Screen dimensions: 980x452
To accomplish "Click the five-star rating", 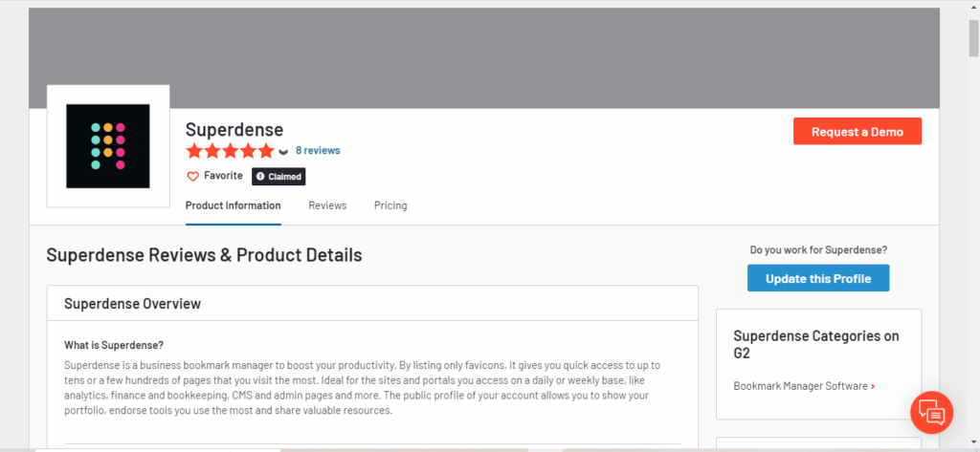I will 230,150.
